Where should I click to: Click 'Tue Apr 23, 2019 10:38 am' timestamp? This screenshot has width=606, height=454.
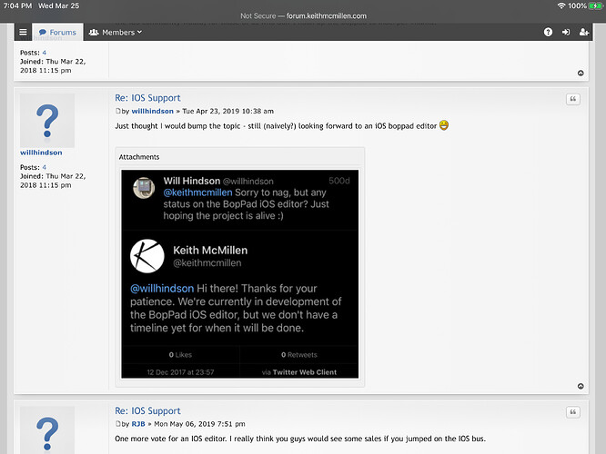pyautogui.click(x=227, y=111)
